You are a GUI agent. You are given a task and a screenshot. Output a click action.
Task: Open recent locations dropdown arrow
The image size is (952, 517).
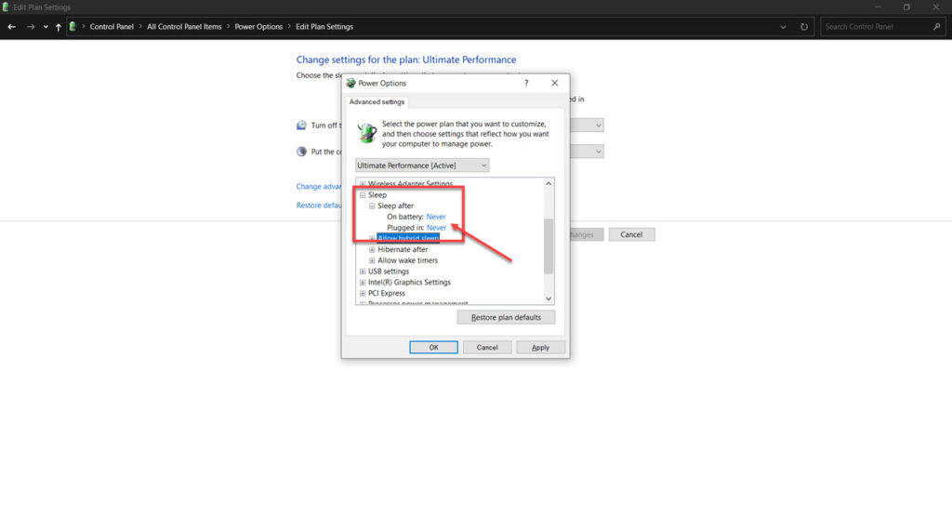pyautogui.click(x=46, y=27)
